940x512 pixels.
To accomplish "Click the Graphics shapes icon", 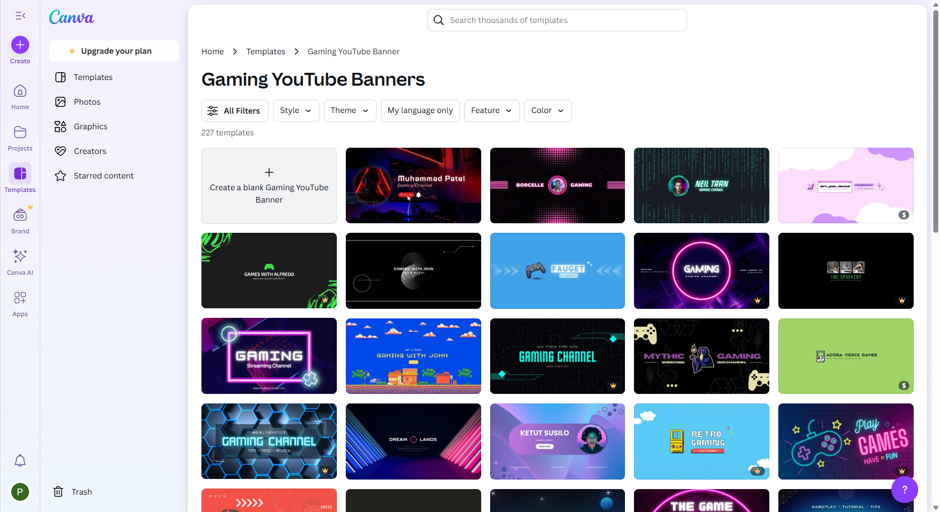I will pyautogui.click(x=60, y=126).
